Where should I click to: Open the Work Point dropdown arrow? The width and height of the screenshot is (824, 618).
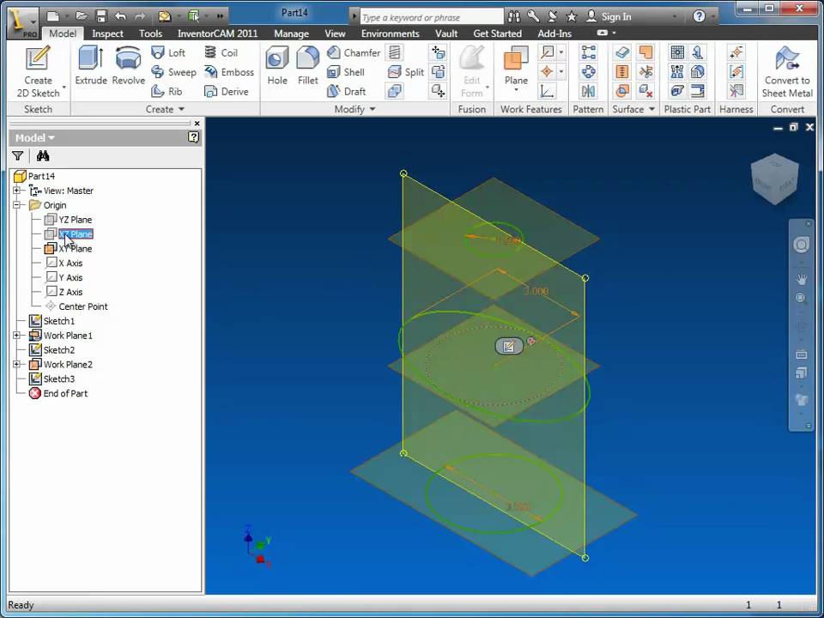[x=561, y=71]
